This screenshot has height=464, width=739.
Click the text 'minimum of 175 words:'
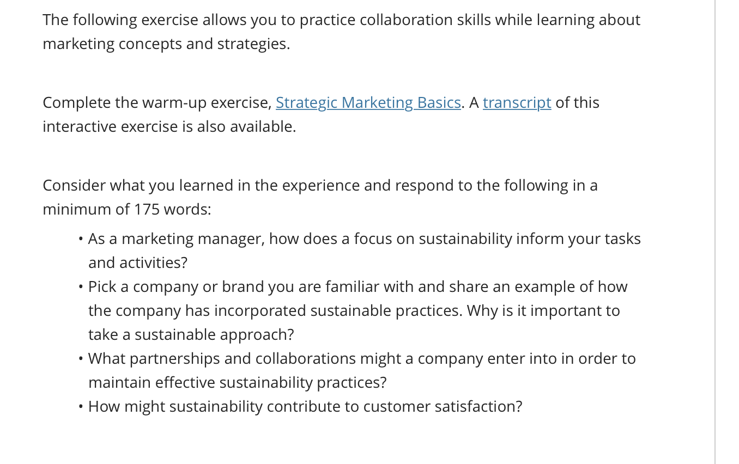click(127, 210)
